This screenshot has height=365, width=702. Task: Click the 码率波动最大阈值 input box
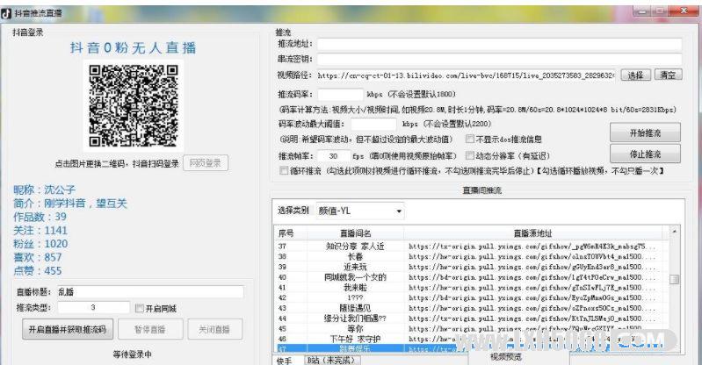click(x=373, y=124)
